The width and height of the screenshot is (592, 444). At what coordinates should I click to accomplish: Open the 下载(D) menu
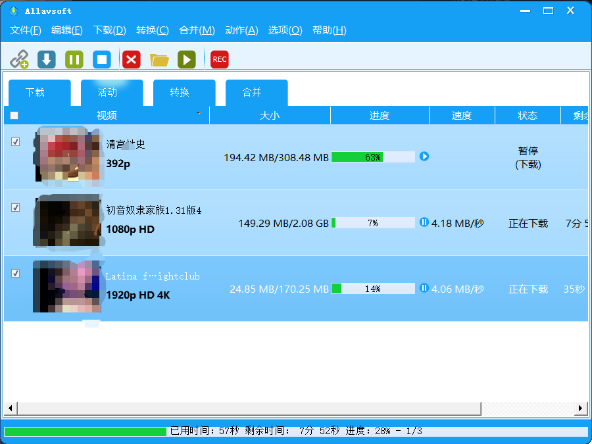[109, 30]
